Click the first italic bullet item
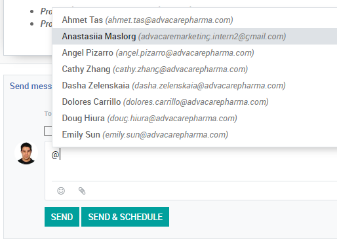This screenshot has width=337, height=243. (46, 11)
